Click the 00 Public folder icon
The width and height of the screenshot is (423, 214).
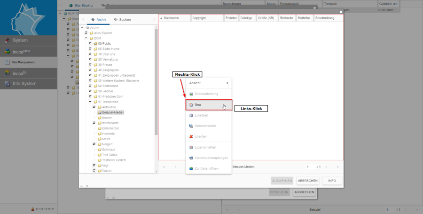[95, 43]
